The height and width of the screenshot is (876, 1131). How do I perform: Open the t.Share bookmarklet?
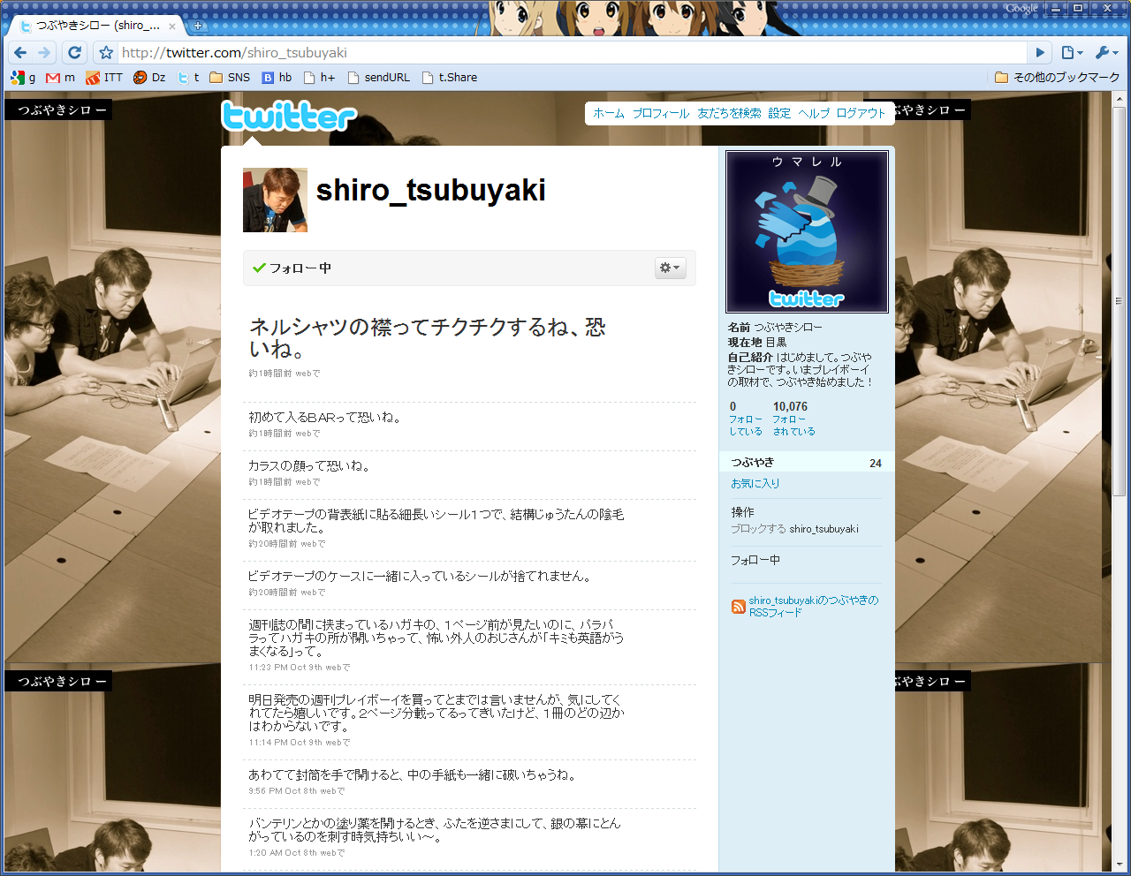coord(450,78)
